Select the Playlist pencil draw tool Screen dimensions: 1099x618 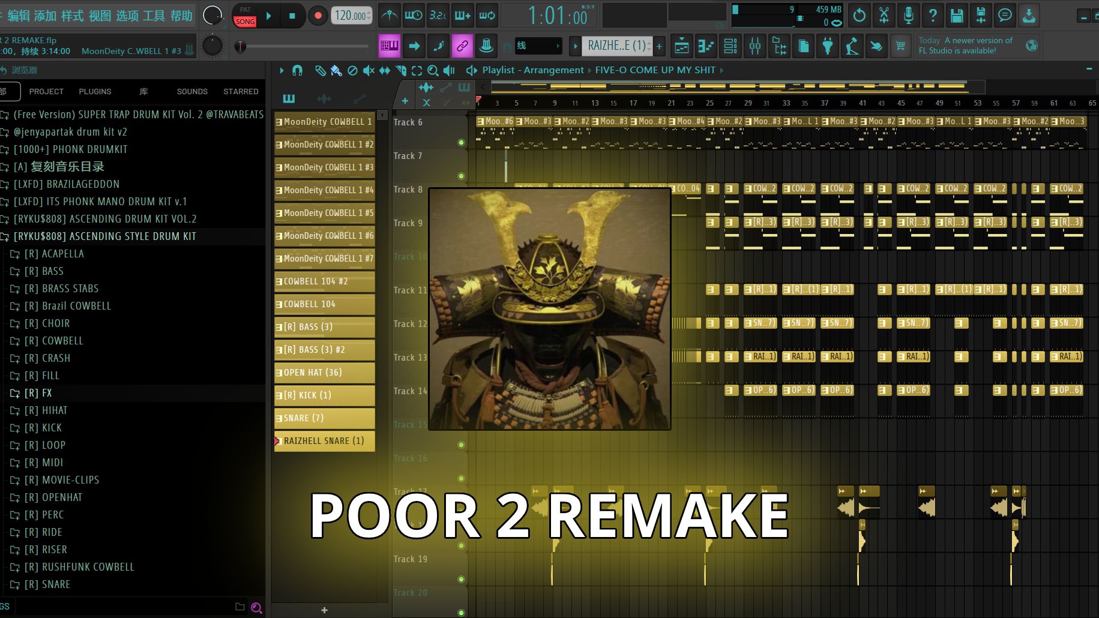(x=321, y=71)
